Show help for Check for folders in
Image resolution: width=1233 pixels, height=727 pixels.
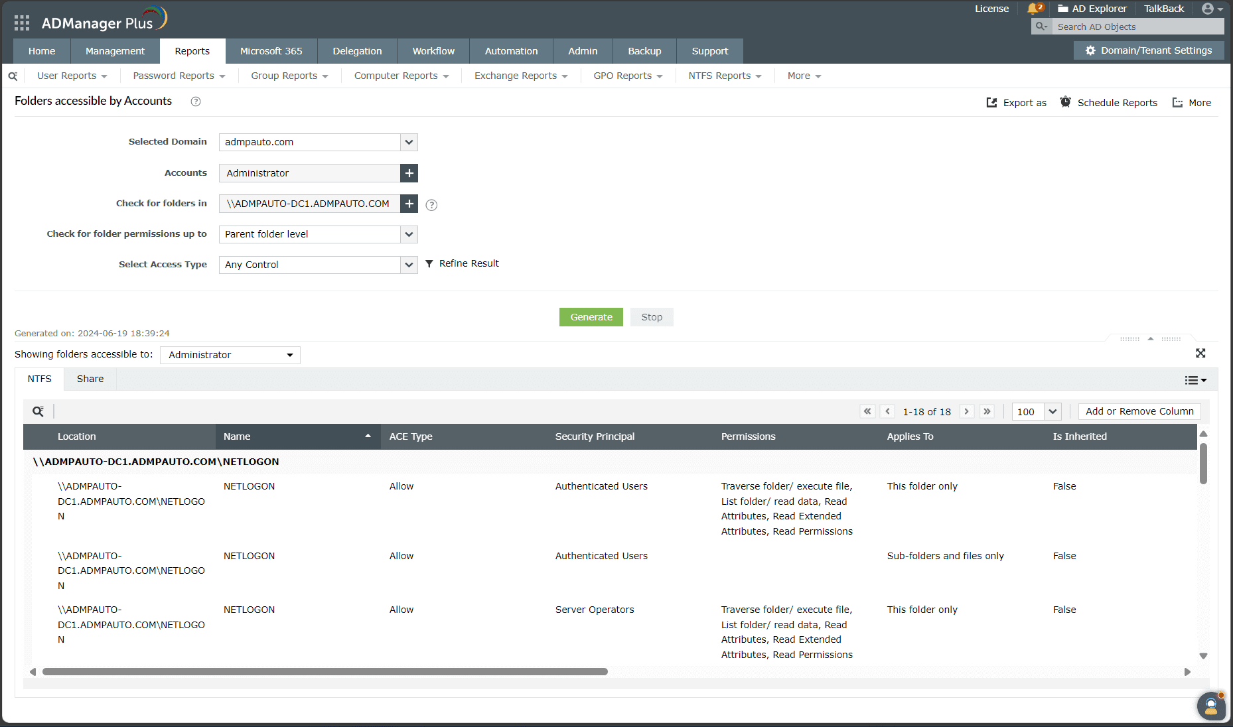(x=431, y=205)
